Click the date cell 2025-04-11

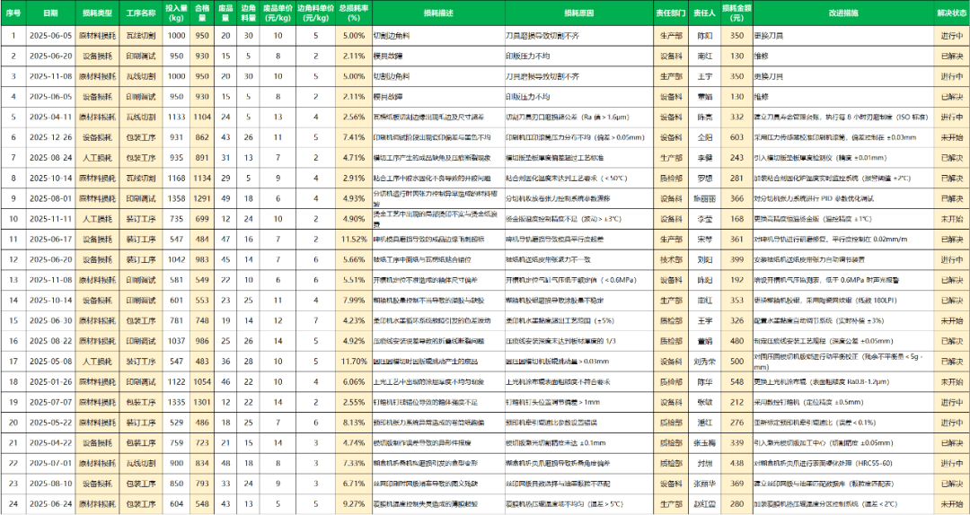(50, 117)
